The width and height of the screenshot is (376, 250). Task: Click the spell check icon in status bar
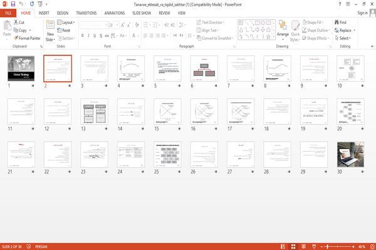(x=29, y=246)
